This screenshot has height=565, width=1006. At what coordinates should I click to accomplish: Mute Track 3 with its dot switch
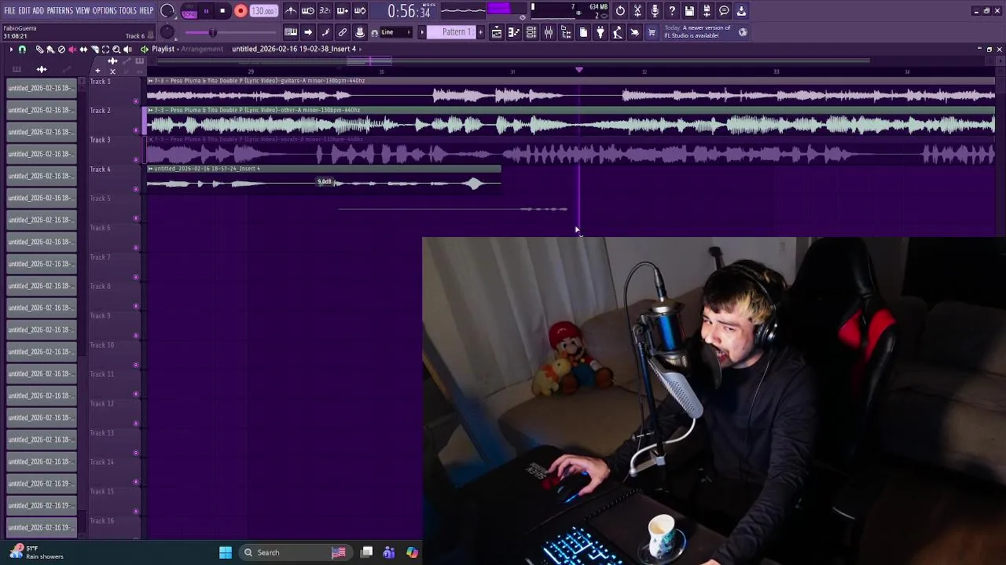coord(136,159)
